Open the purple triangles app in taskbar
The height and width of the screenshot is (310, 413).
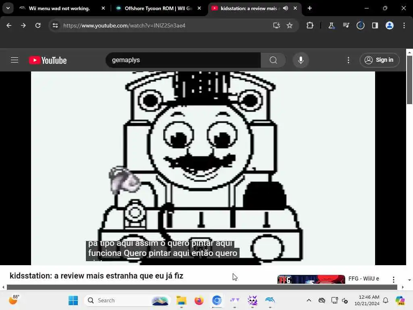(x=234, y=300)
